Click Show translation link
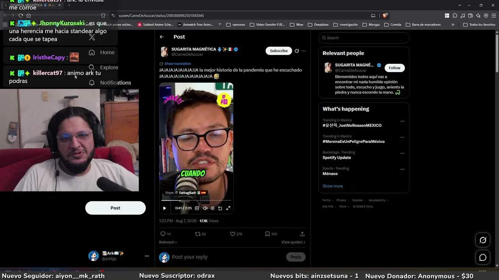 [178, 63]
